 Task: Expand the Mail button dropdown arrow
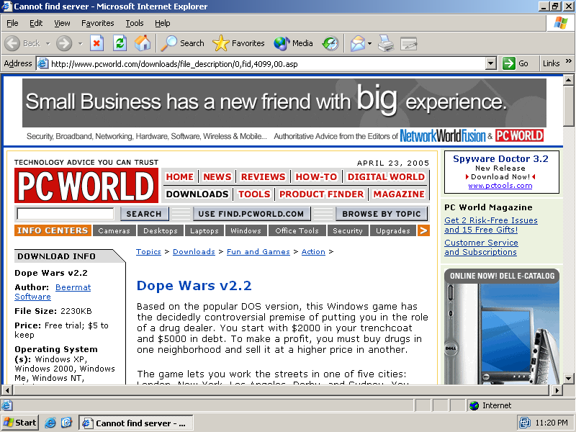[369, 43]
